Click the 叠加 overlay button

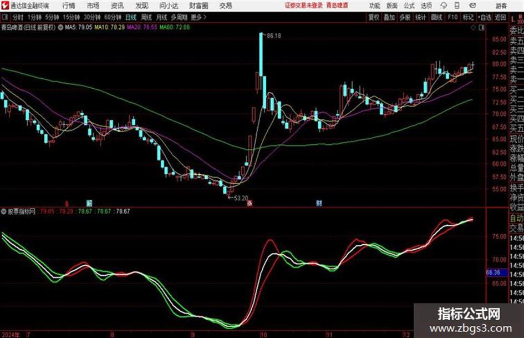tap(389, 17)
